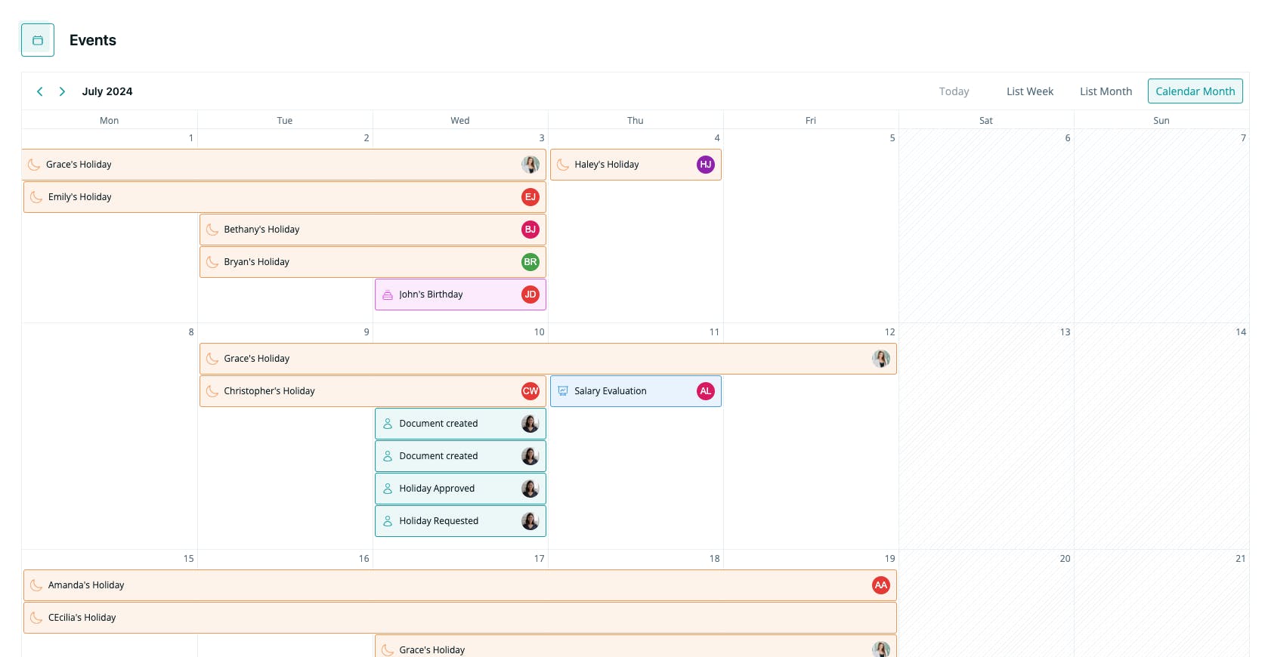
Task: Open Haley's Holiday event
Action: pos(636,165)
